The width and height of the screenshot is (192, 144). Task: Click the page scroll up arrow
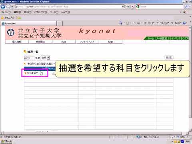pyautogui.click(x=190, y=28)
